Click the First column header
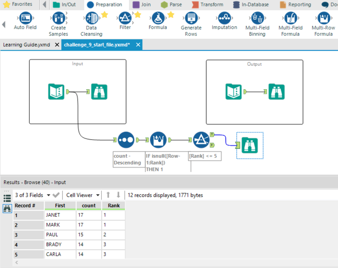The height and width of the screenshot is (268, 338). (60, 206)
